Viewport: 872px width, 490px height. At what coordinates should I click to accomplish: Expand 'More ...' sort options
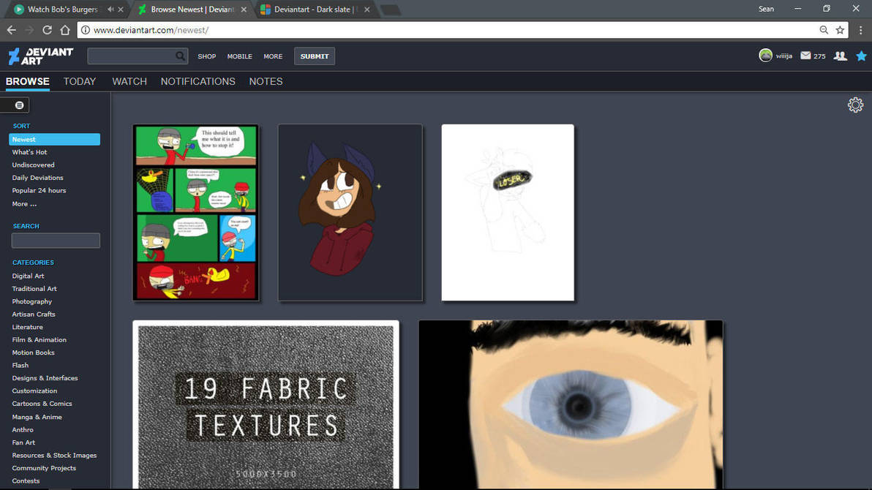[x=24, y=204]
